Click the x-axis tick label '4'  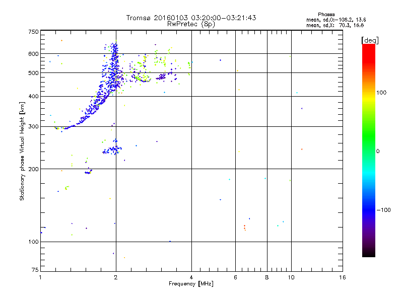coord(191,277)
